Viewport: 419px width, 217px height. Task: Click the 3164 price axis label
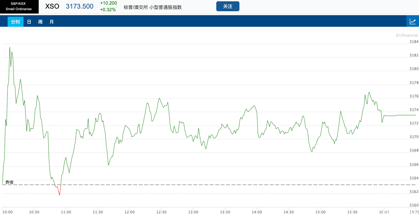coord(414,178)
